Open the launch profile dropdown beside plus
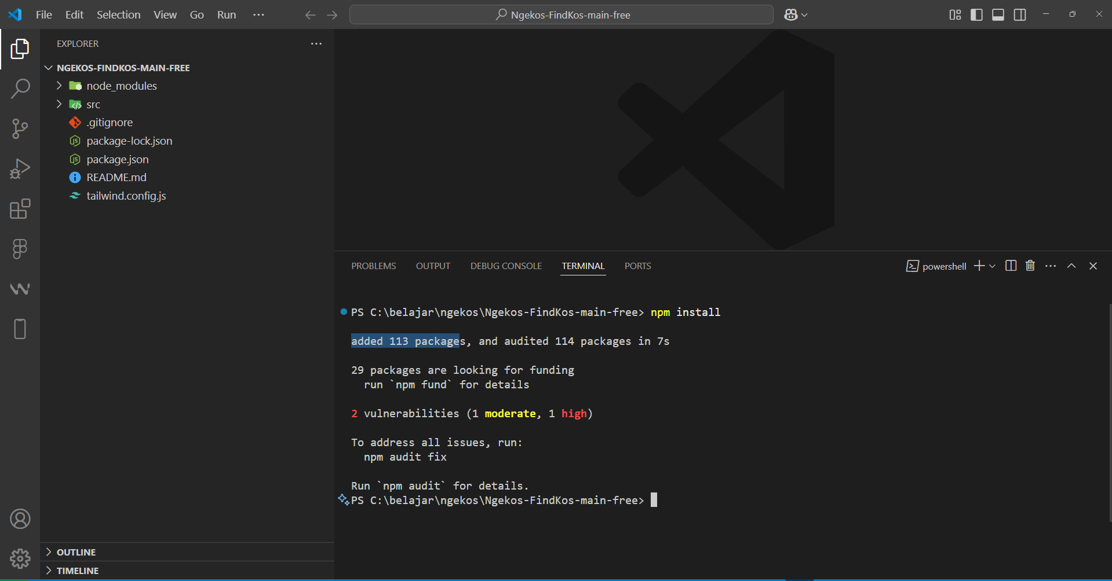1112x581 pixels. 992,266
